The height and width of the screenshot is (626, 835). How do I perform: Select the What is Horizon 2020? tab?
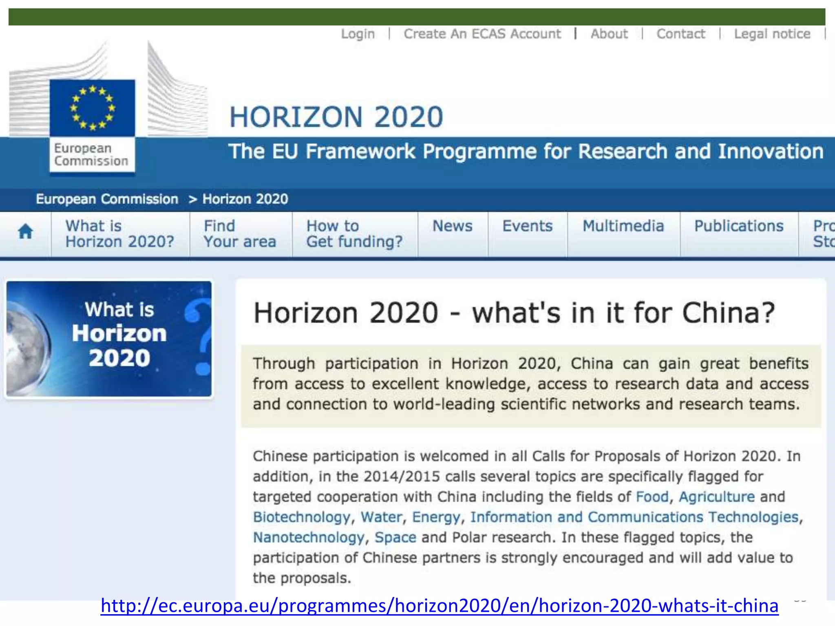tap(120, 234)
